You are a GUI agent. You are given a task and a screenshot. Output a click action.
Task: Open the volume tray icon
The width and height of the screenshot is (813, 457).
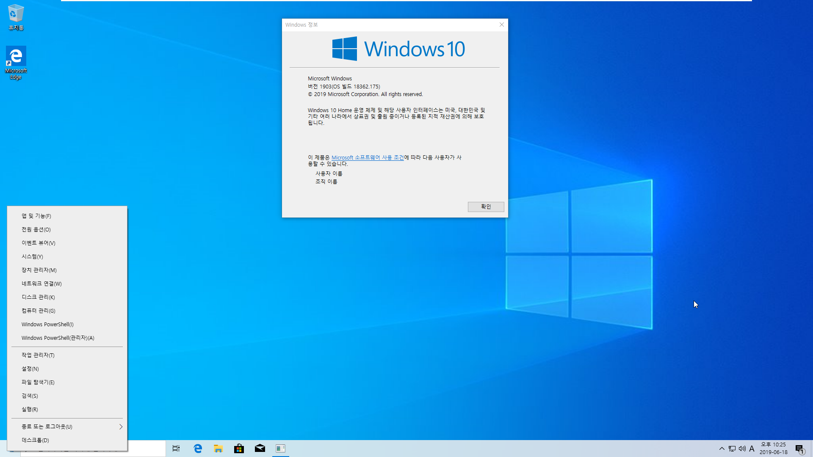[742, 449]
